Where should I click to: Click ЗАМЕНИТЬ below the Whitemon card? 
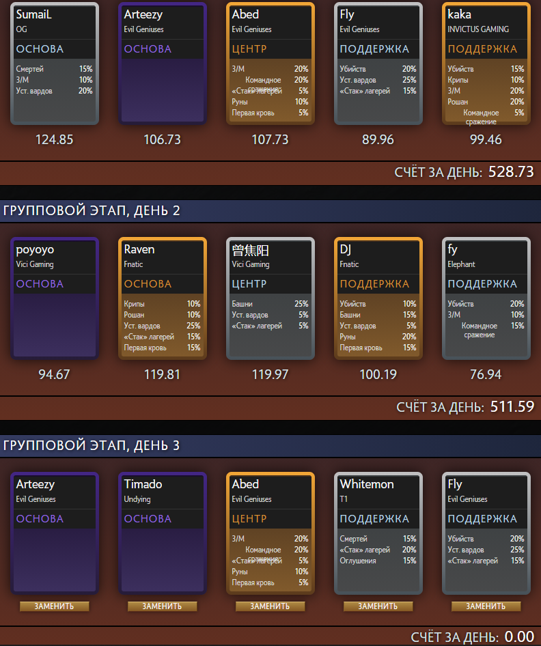point(378,606)
